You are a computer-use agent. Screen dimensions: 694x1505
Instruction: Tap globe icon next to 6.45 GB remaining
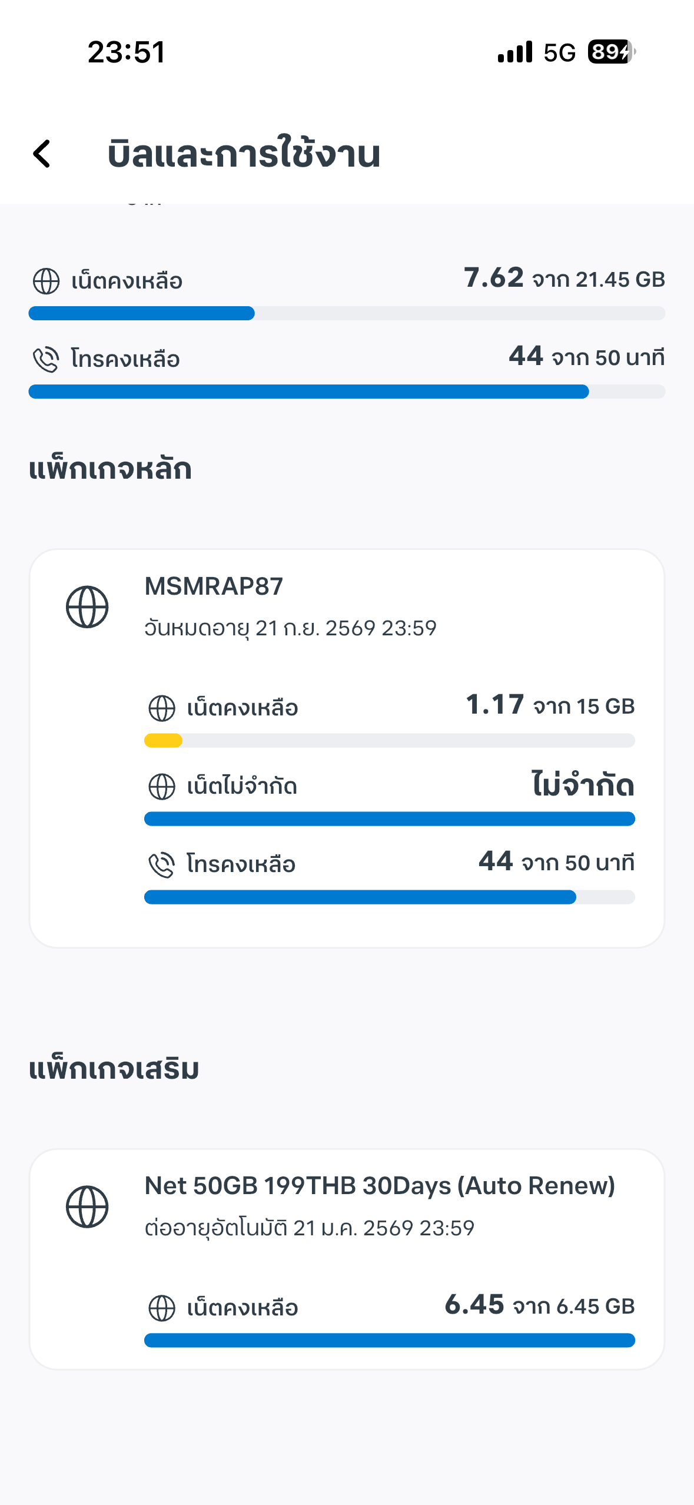pyautogui.click(x=162, y=1308)
